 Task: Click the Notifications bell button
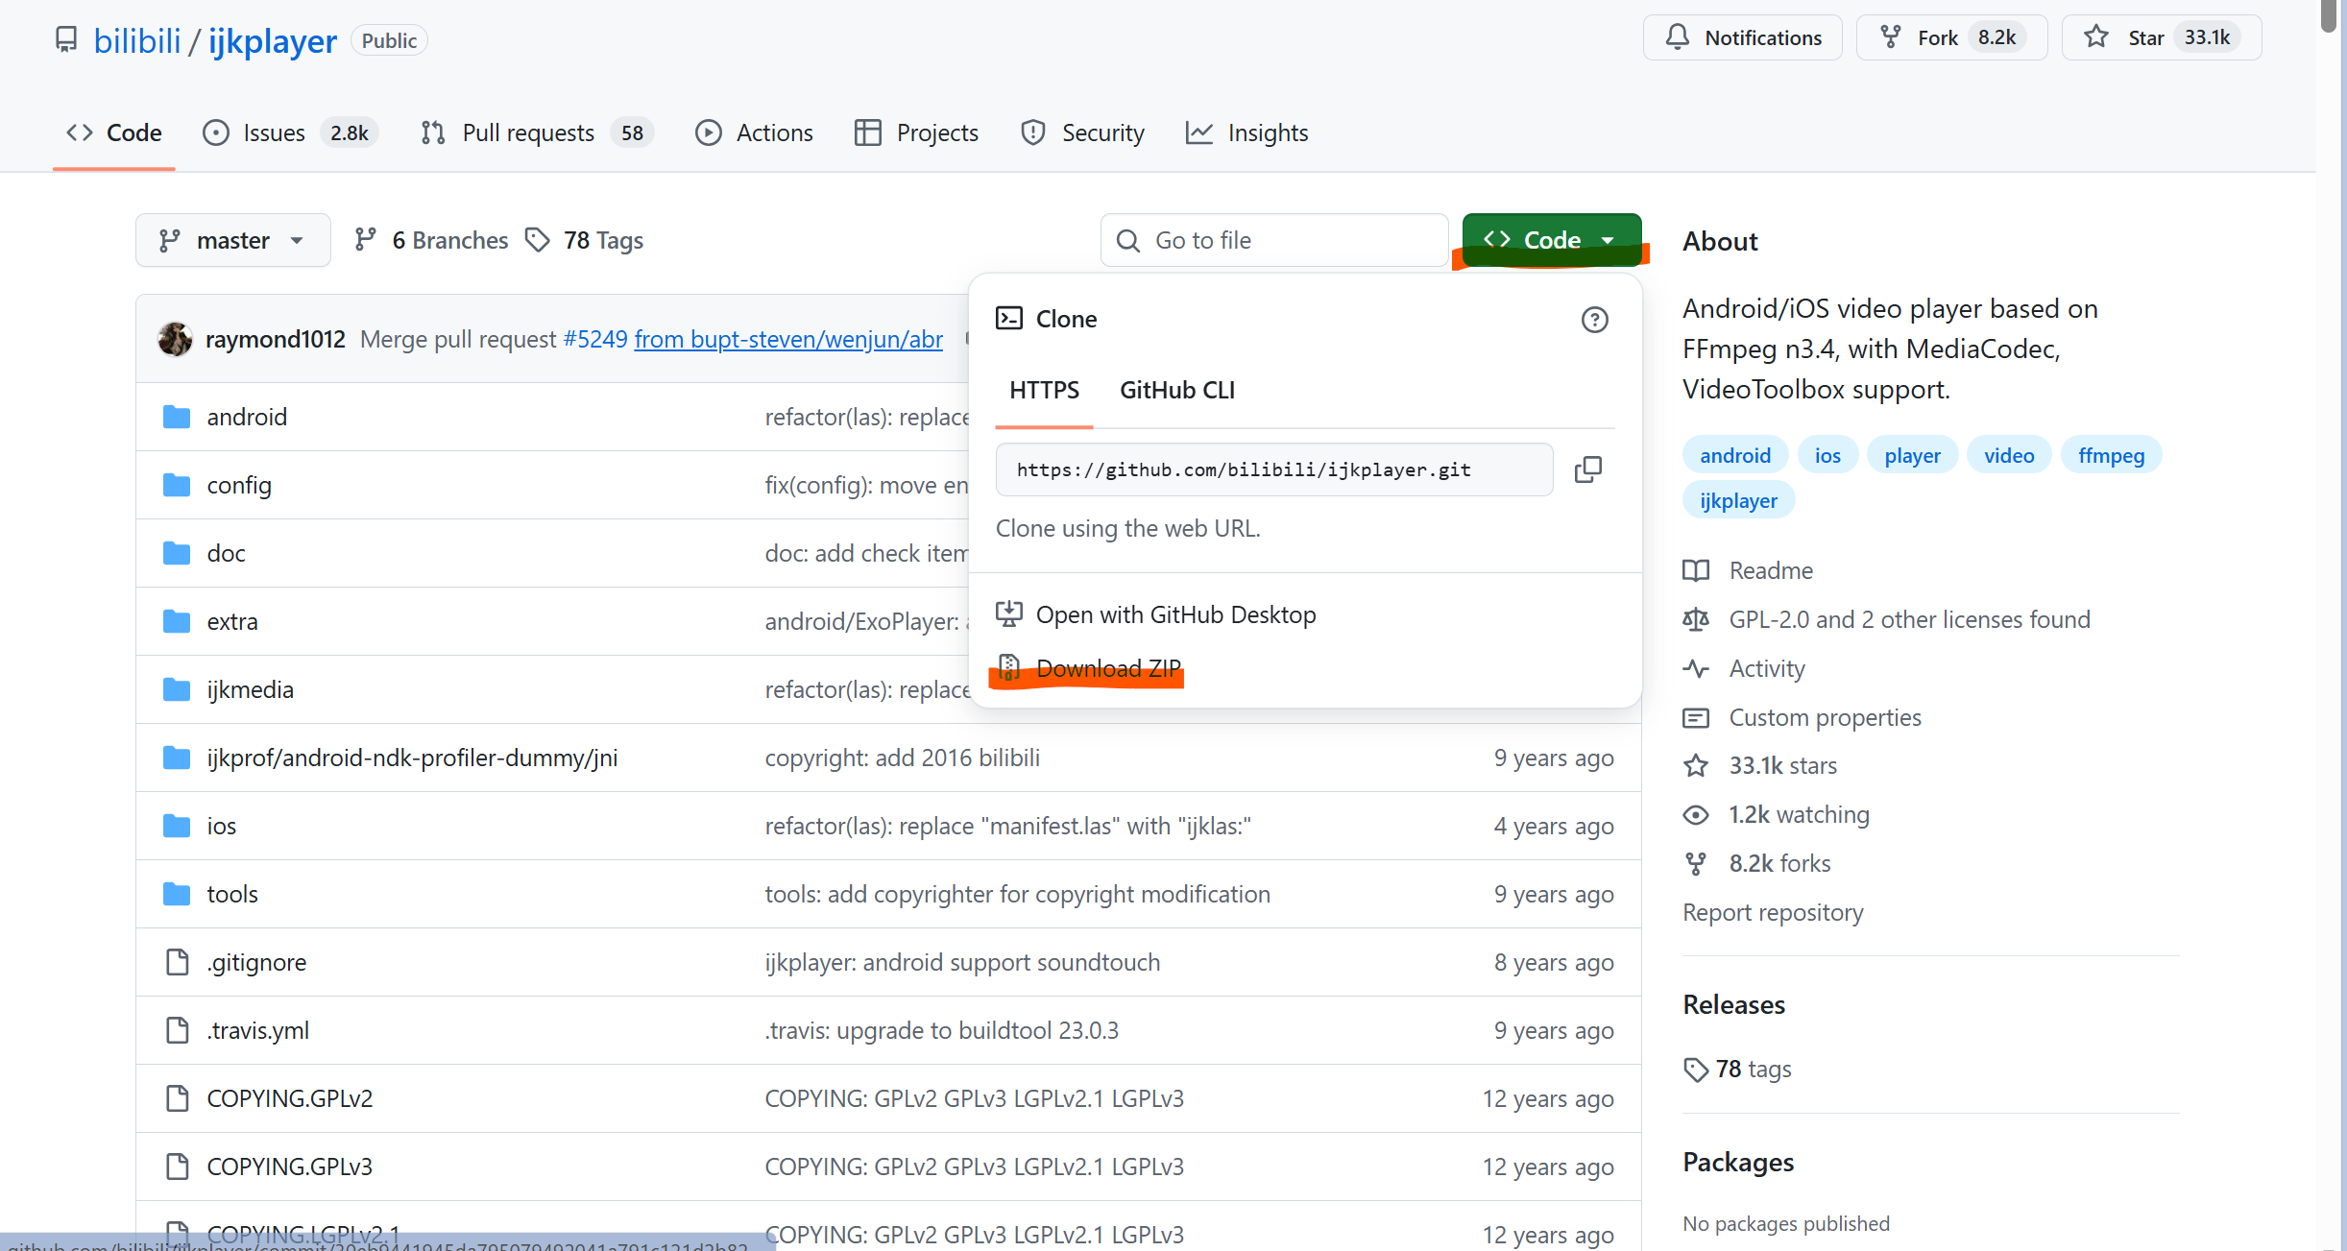click(1742, 38)
